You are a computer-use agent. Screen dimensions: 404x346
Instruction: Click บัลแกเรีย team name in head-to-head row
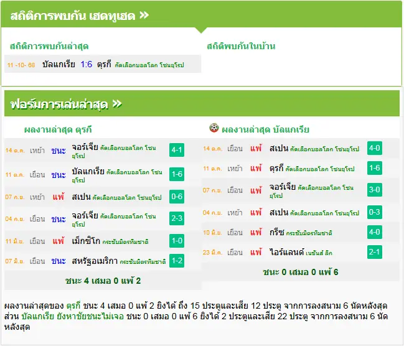coord(59,64)
